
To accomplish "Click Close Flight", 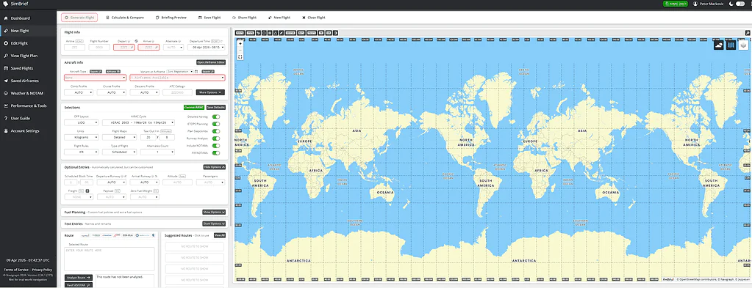I will 314,18.
